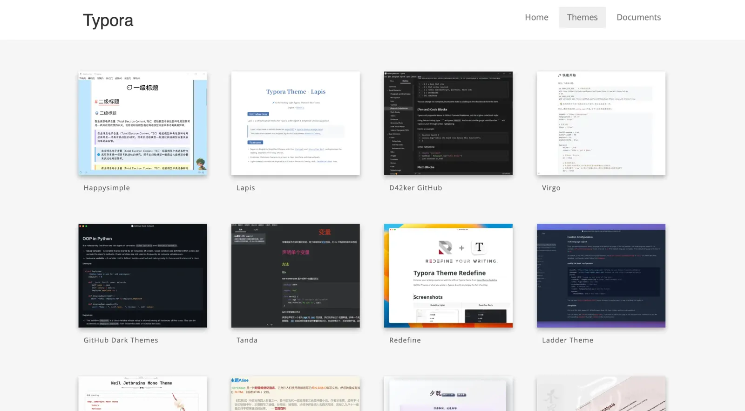The width and height of the screenshot is (745, 411).
Task: Open the Redefine theme thumbnail
Action: click(448, 276)
